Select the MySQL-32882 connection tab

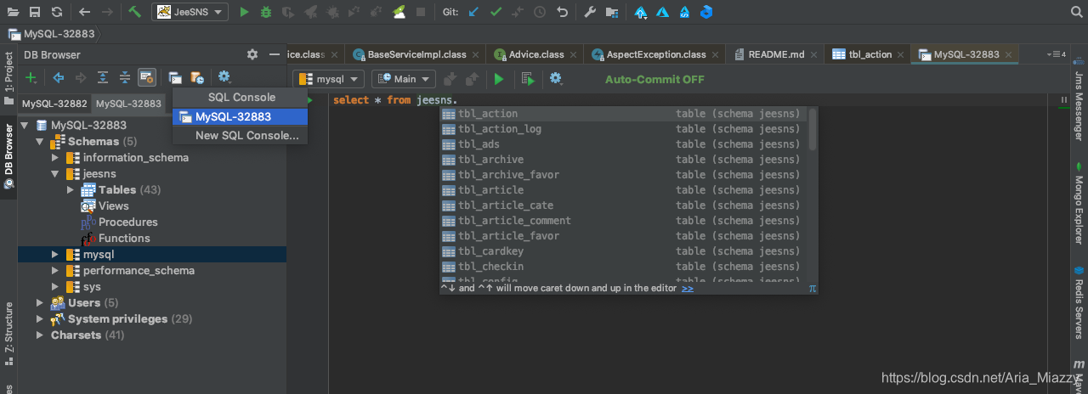point(54,104)
